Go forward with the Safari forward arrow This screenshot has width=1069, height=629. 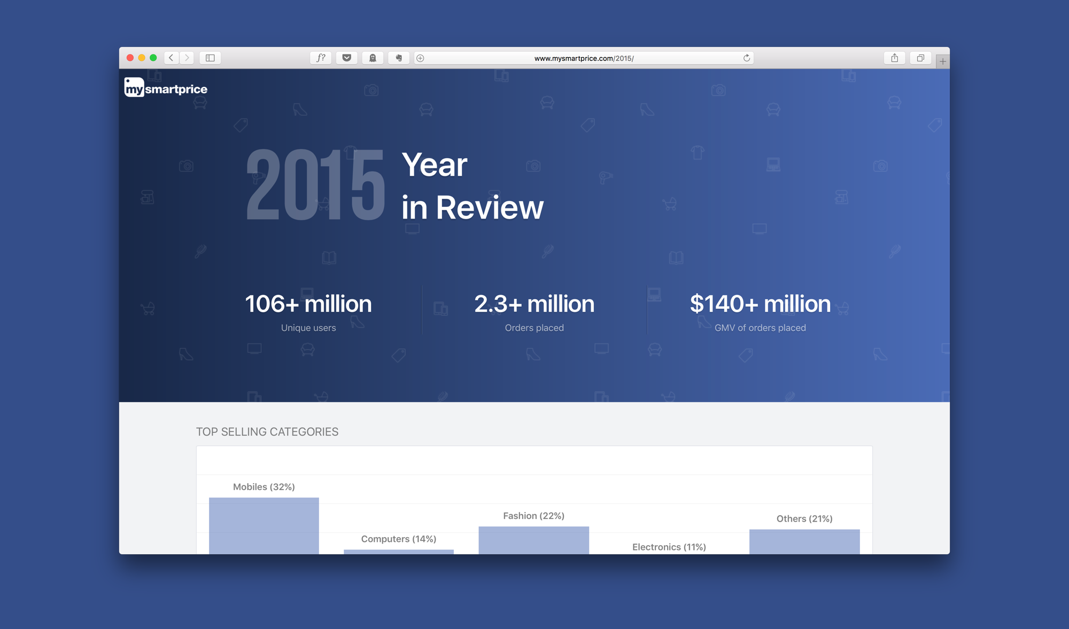click(187, 58)
